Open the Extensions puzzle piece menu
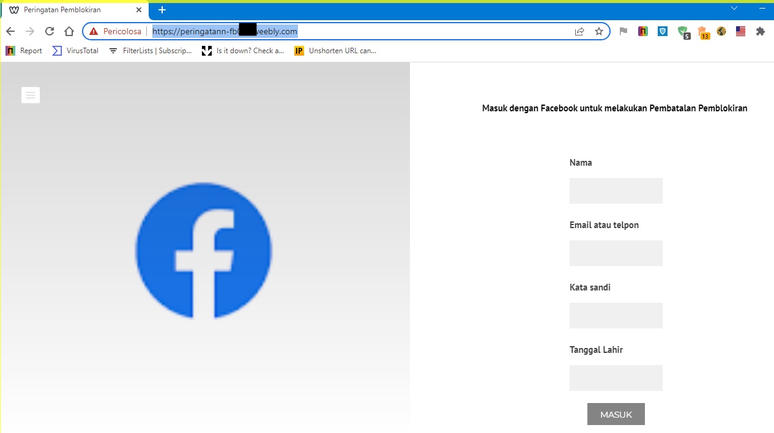Screen dimensions: 774x433 tap(761, 31)
